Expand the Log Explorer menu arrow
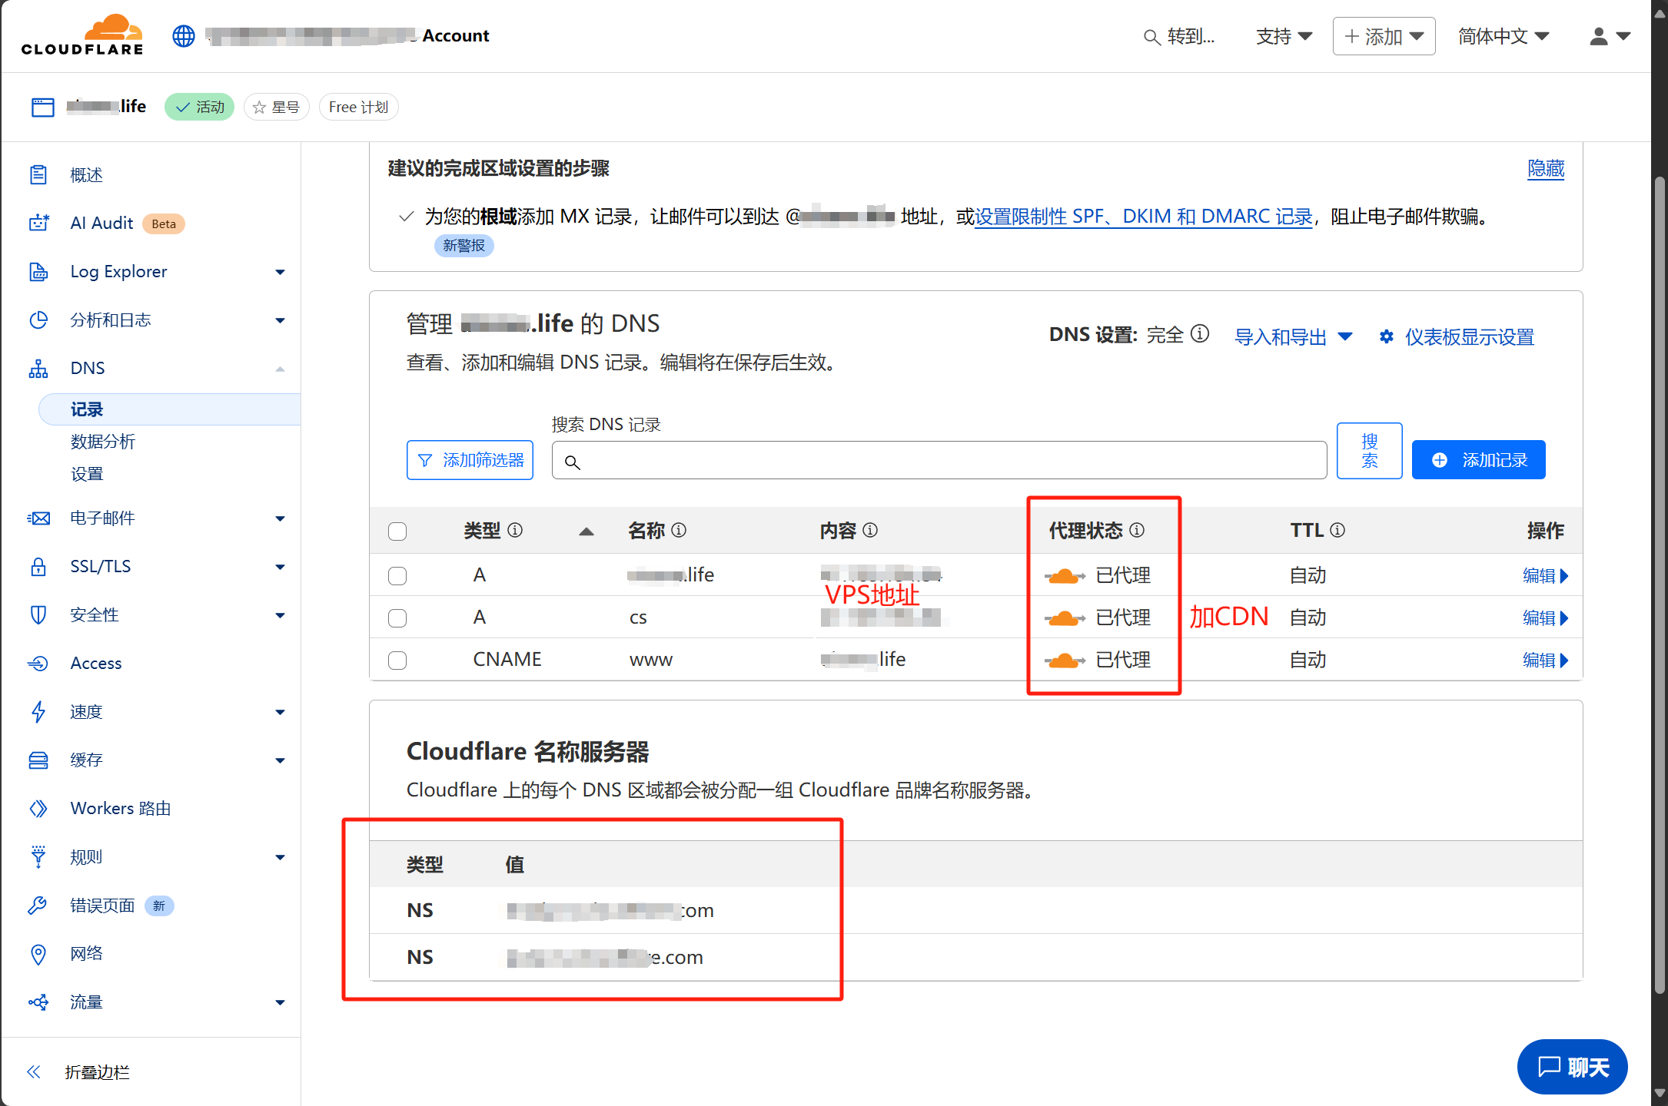This screenshot has width=1668, height=1106. click(x=281, y=273)
